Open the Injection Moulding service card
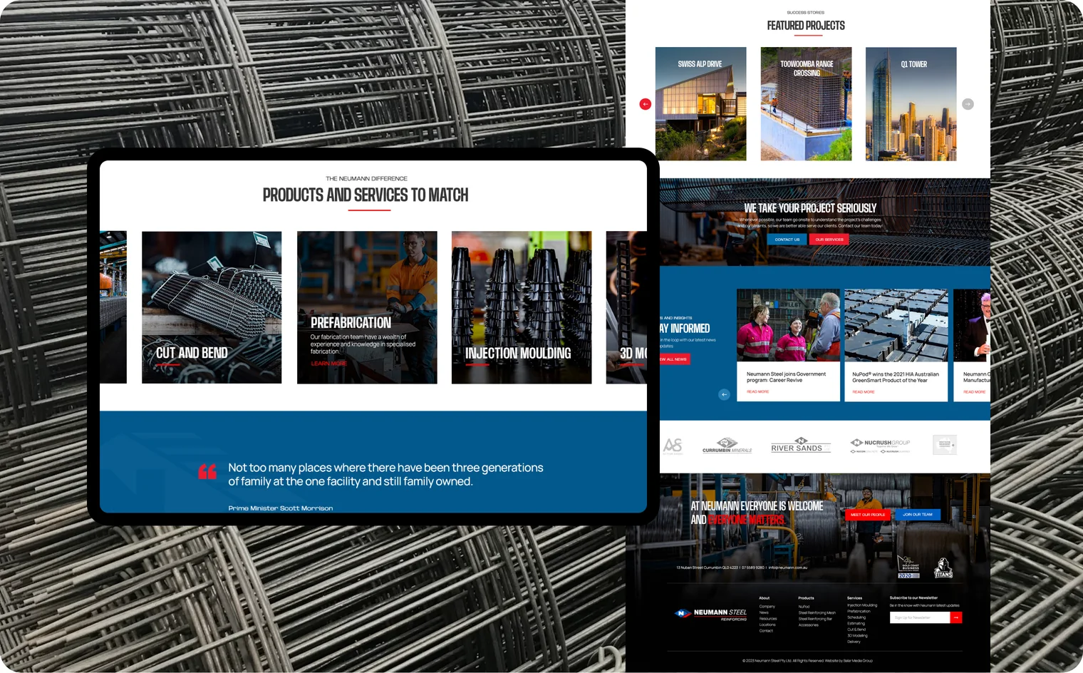The image size is (1083, 673). tap(522, 307)
